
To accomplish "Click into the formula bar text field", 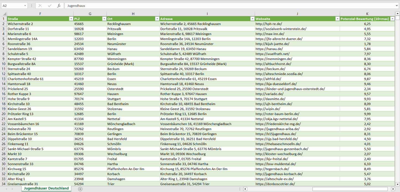I will click(x=221, y=6).
